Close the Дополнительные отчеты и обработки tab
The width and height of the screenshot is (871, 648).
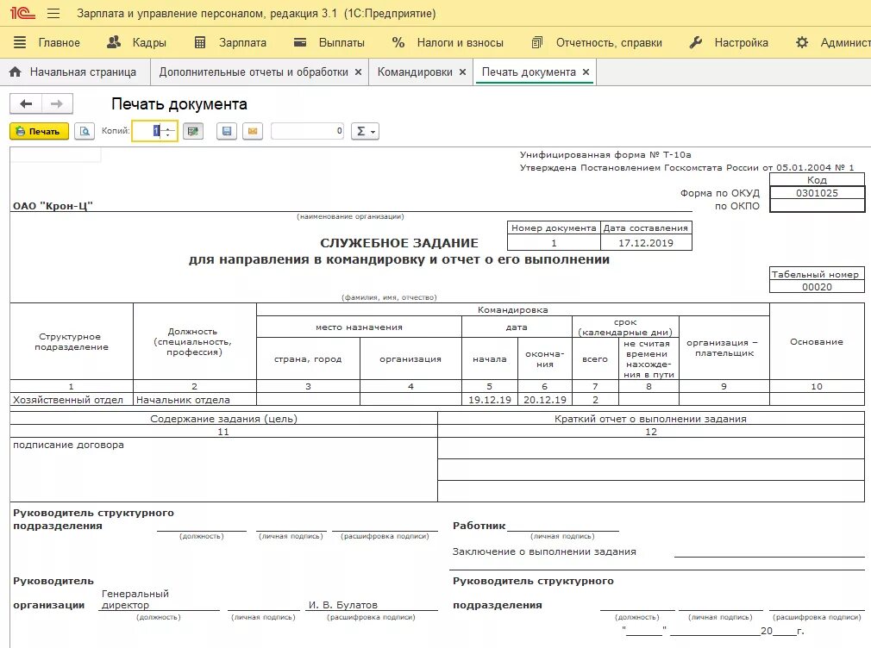[x=358, y=72]
